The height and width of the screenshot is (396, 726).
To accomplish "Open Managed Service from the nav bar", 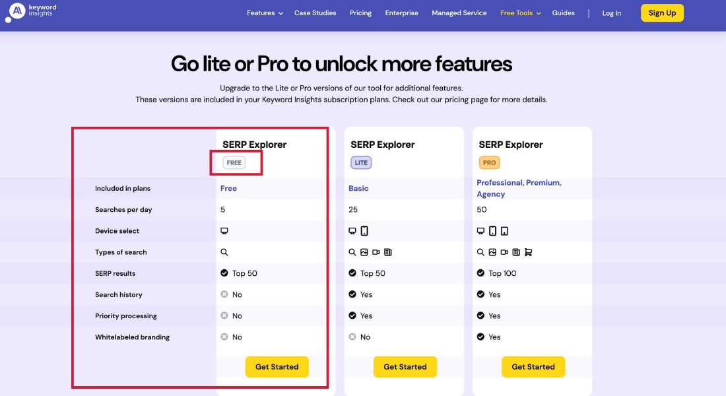I will click(x=459, y=13).
